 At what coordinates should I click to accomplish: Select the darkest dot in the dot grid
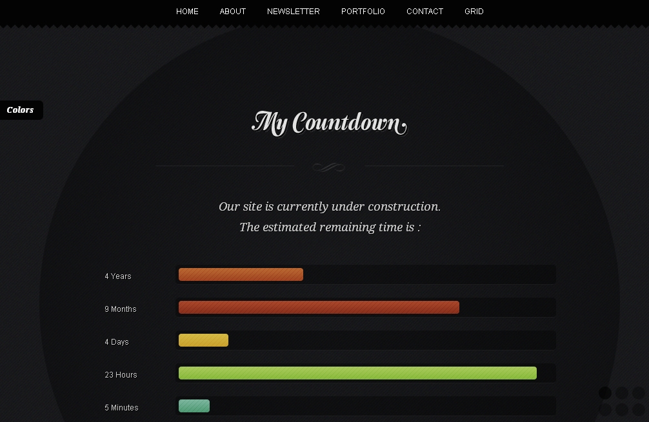pyautogui.click(x=605, y=393)
